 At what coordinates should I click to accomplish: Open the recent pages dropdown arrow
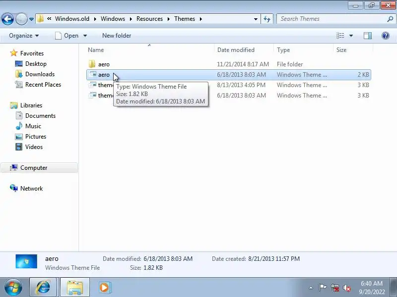coord(31,19)
